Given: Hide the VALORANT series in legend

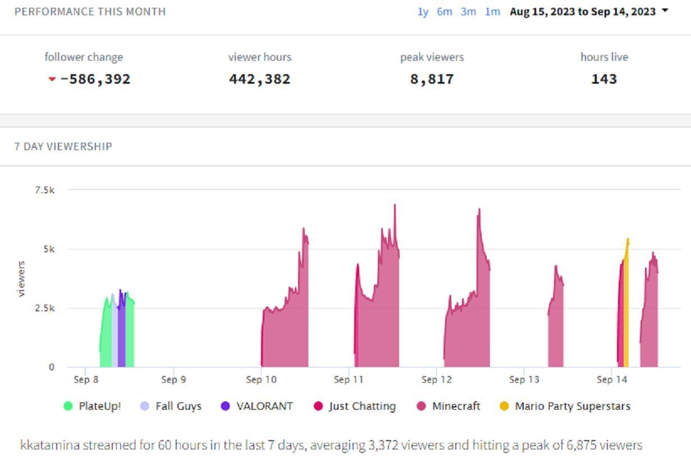Looking at the screenshot, I should click(264, 406).
